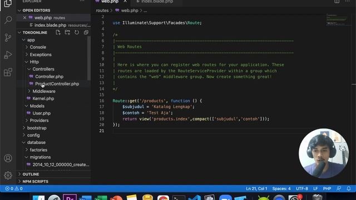Screen dimensions: 356x200
Task: Expand the bootstrap folder
Action: [x=24, y=128]
